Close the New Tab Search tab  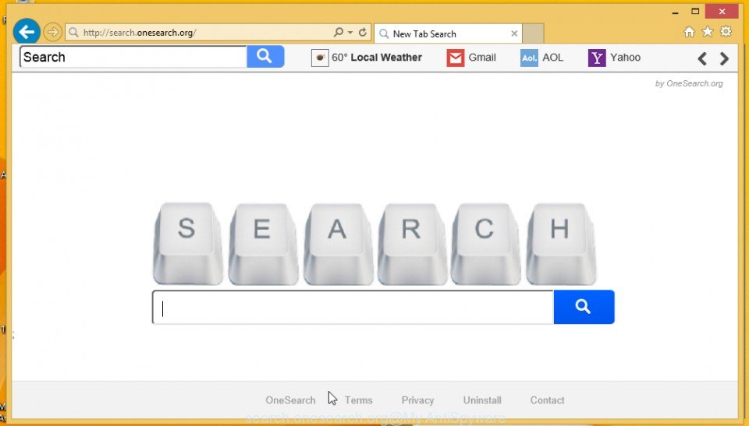[514, 33]
